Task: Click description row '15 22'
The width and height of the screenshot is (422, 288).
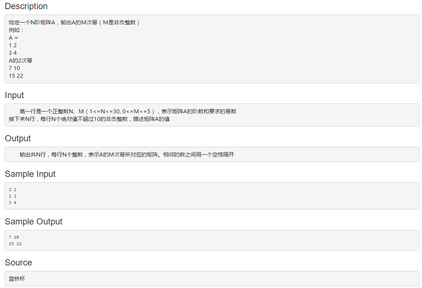Action: [16, 76]
